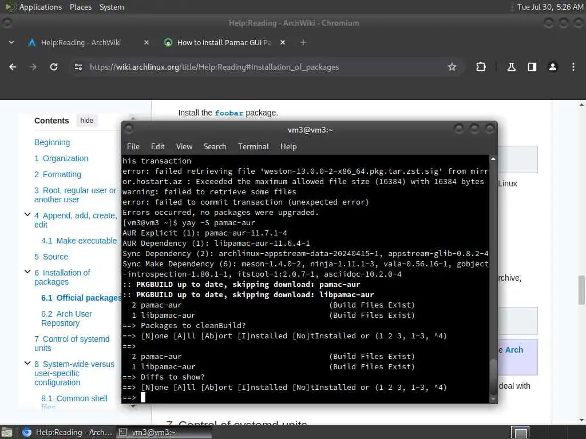Go to Beginning in contents
The height and width of the screenshot is (439, 586).
[x=52, y=142]
